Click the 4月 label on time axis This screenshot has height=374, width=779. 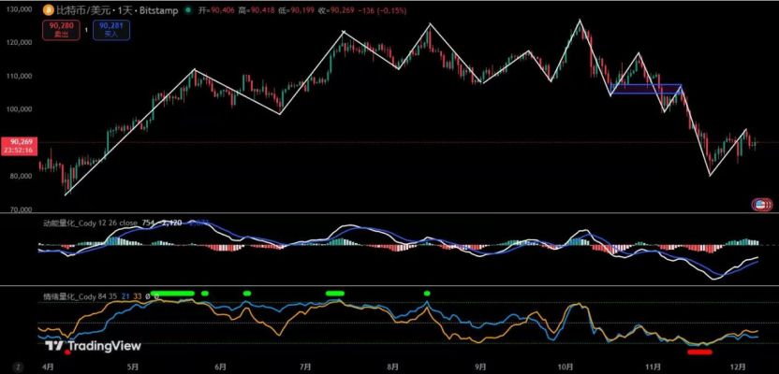(x=47, y=366)
